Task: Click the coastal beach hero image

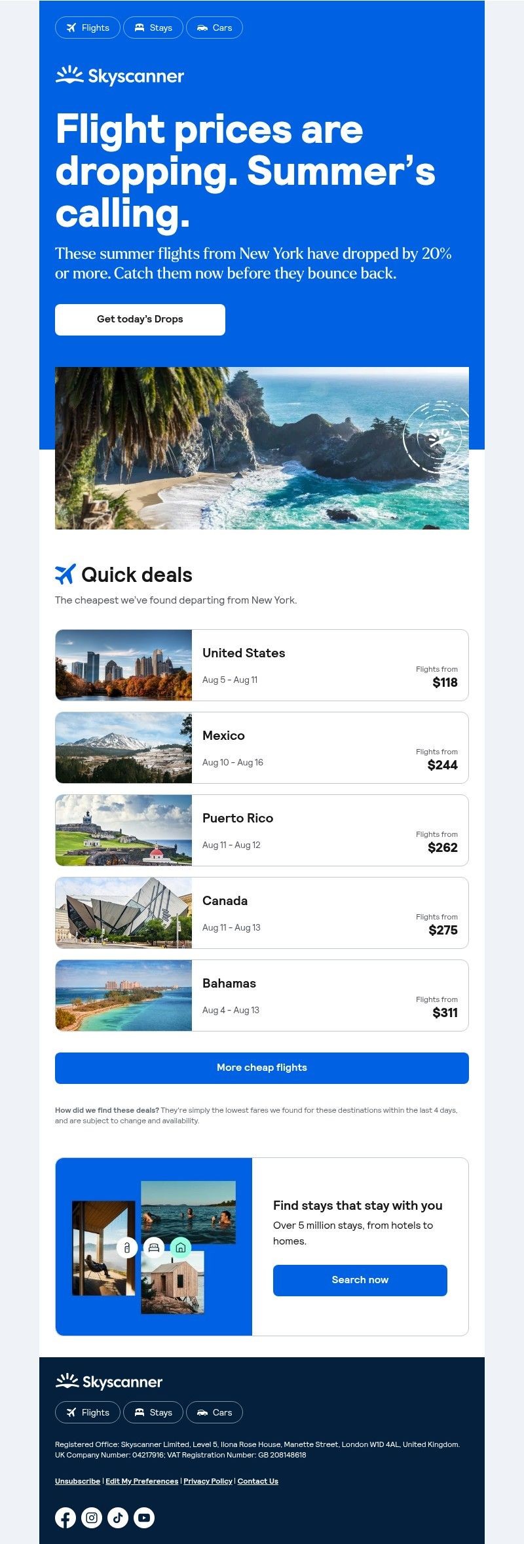Action: [262, 448]
